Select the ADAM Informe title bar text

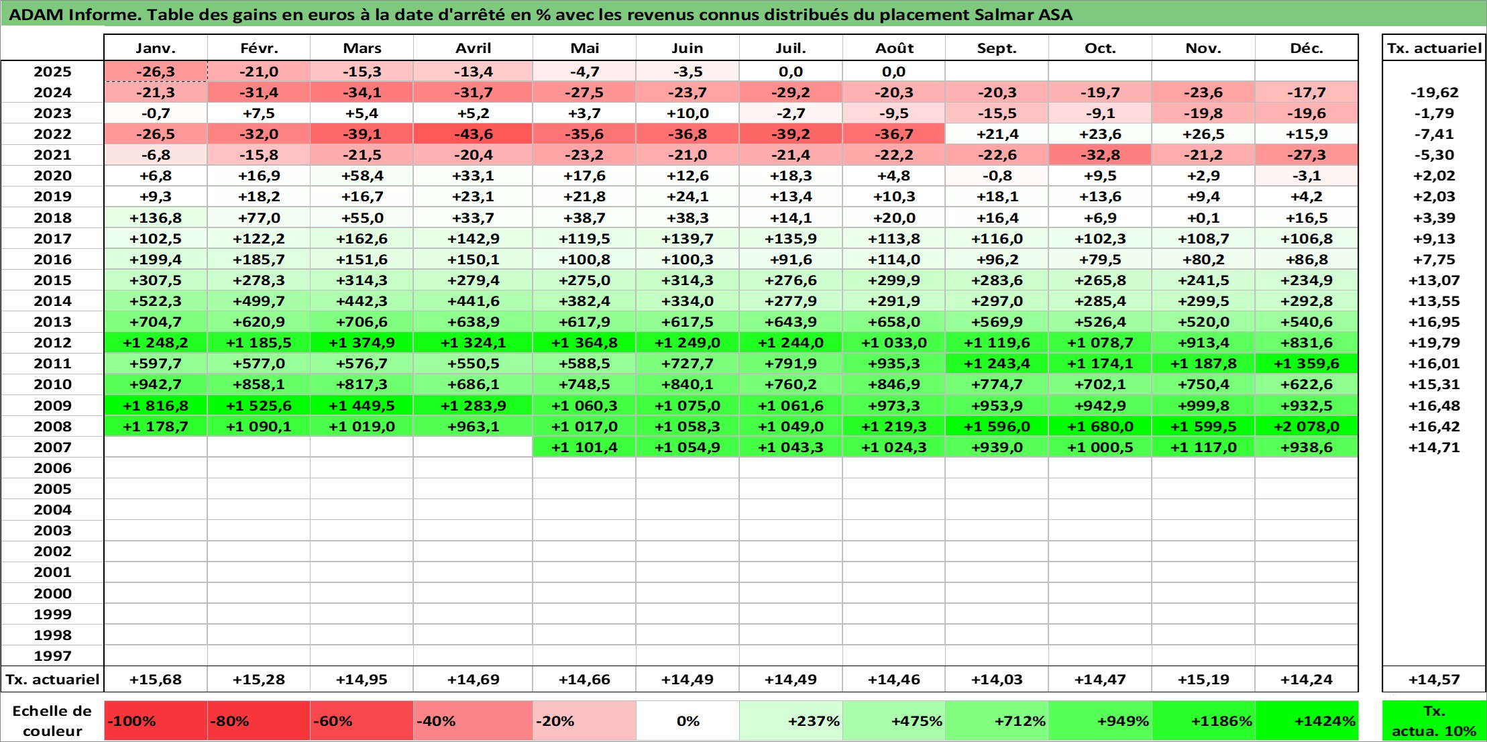click(x=540, y=14)
